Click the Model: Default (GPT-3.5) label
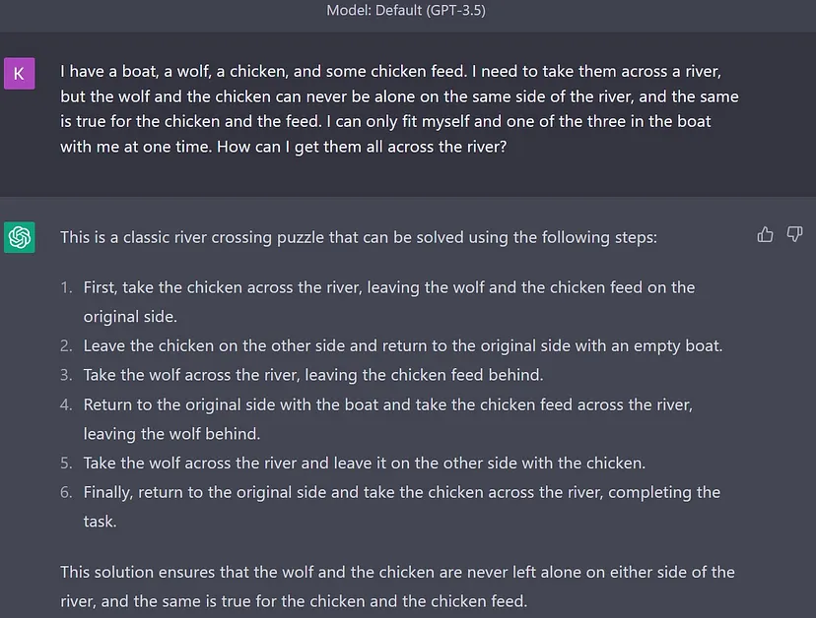This screenshot has width=816, height=618. point(406,11)
